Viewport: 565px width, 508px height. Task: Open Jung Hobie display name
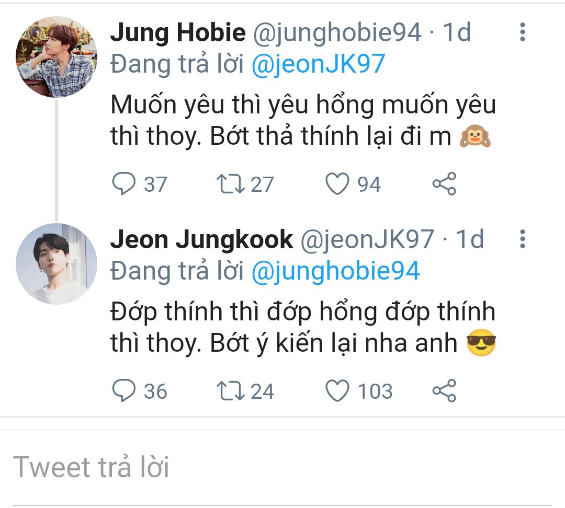(x=178, y=33)
